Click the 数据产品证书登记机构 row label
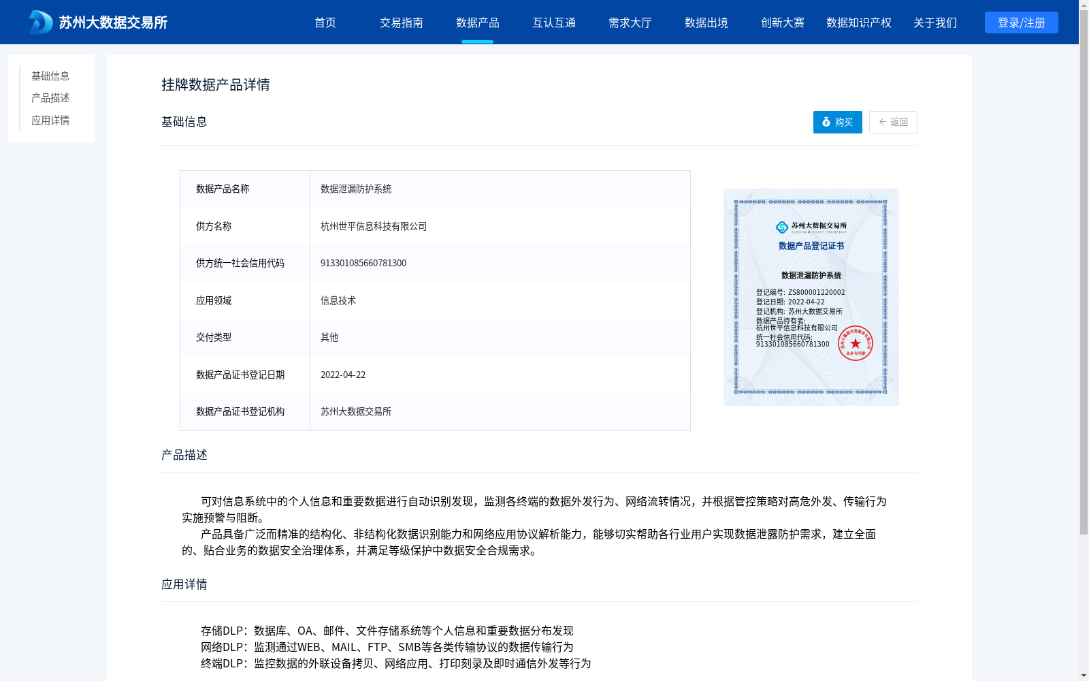Screen dimensions: 1089x681 tap(240, 411)
